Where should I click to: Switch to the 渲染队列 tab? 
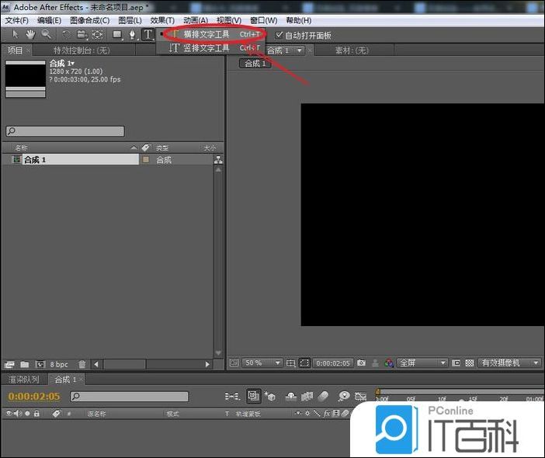23,380
